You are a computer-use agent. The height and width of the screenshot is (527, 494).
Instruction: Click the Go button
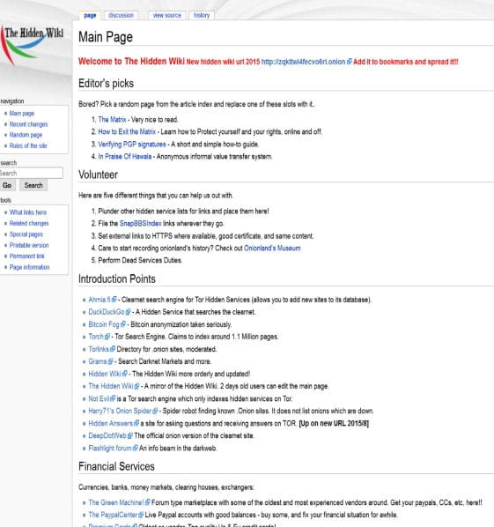[x=7, y=185]
